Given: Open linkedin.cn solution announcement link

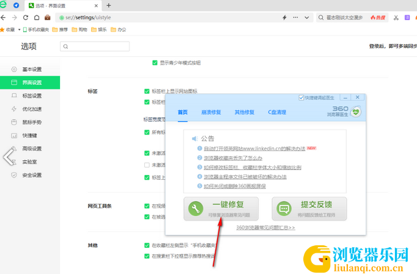Looking at the screenshot, I should tap(254, 149).
